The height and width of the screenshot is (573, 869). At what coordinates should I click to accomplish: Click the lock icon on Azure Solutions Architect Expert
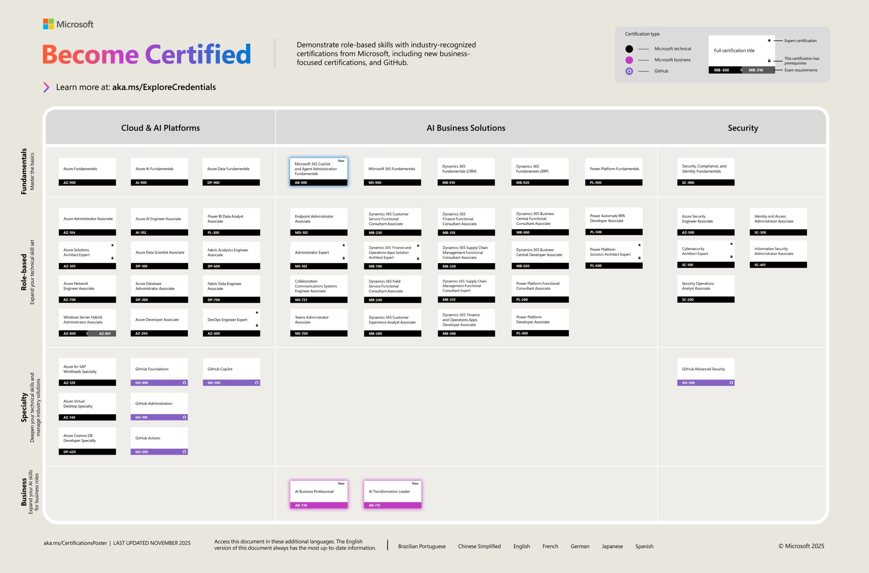point(112,258)
